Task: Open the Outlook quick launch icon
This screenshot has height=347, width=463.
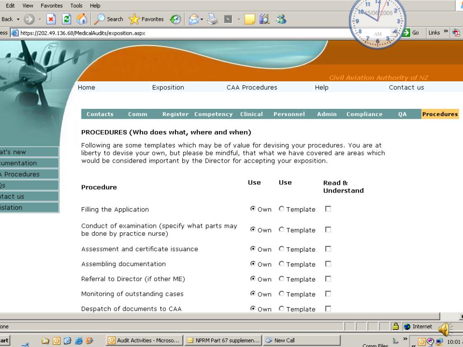Action: pyautogui.click(x=57, y=341)
